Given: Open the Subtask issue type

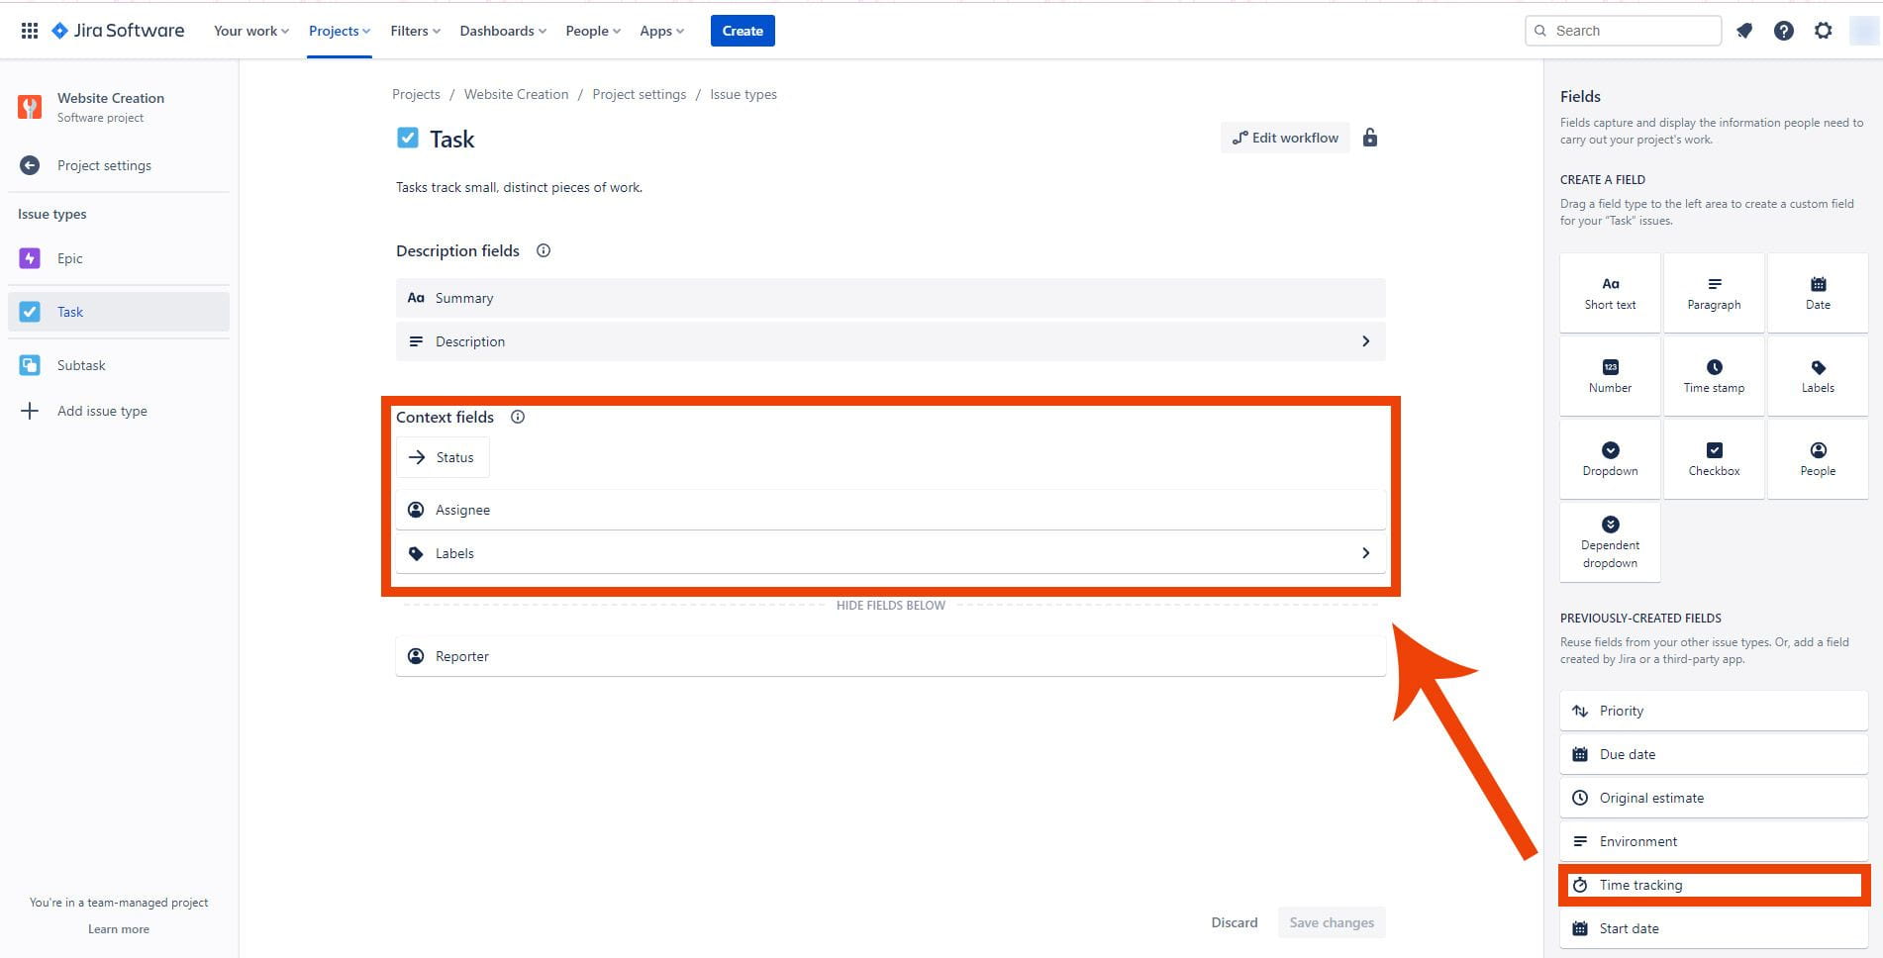Looking at the screenshot, I should (x=81, y=364).
